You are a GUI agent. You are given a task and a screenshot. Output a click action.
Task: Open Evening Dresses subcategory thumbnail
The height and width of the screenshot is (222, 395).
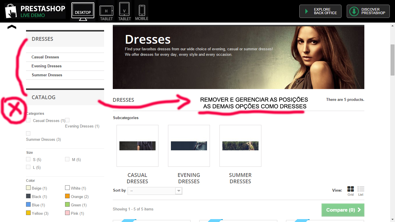[189, 146]
